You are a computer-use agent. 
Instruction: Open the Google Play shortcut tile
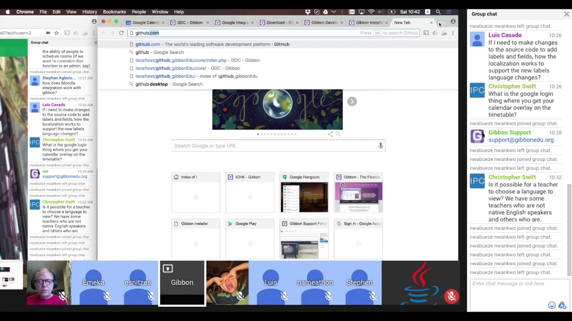pos(250,239)
